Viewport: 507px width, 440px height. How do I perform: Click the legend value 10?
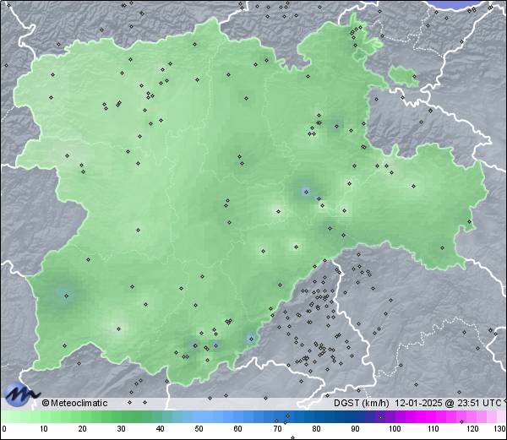pos(43,429)
